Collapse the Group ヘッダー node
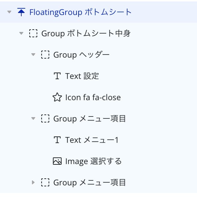Image resolution: width=197 pixels, height=197 pixels. click(33, 55)
